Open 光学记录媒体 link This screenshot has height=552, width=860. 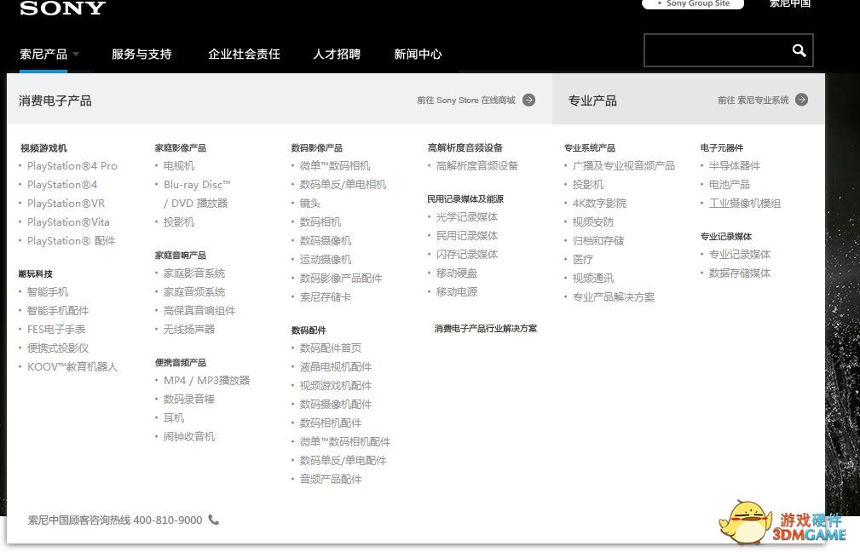click(x=467, y=216)
